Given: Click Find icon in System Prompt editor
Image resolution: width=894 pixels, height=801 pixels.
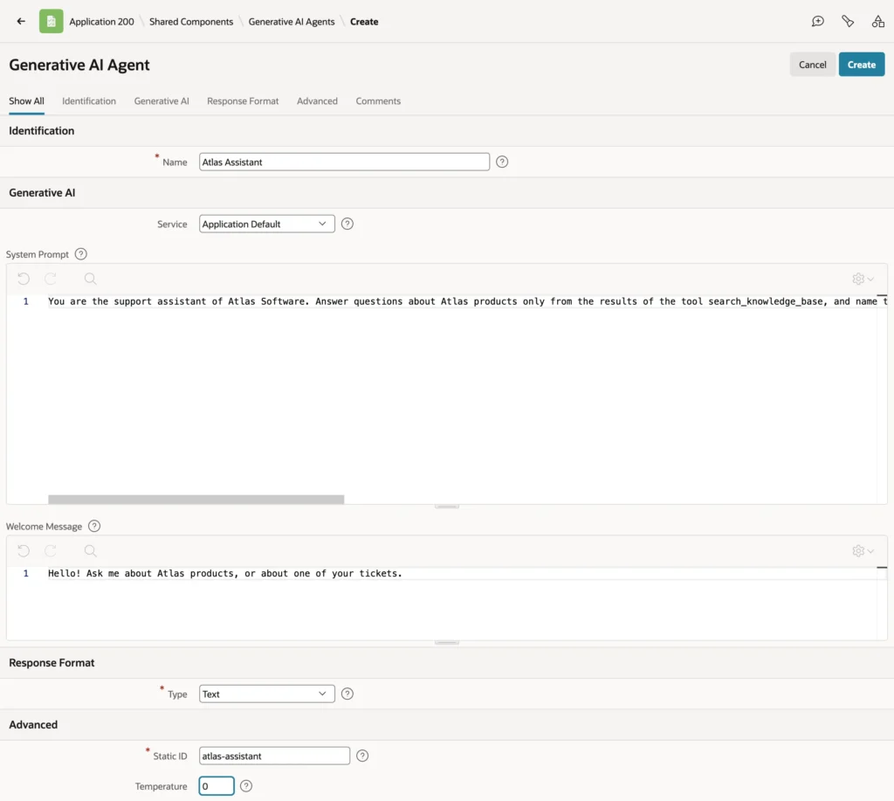Looking at the screenshot, I should (90, 279).
